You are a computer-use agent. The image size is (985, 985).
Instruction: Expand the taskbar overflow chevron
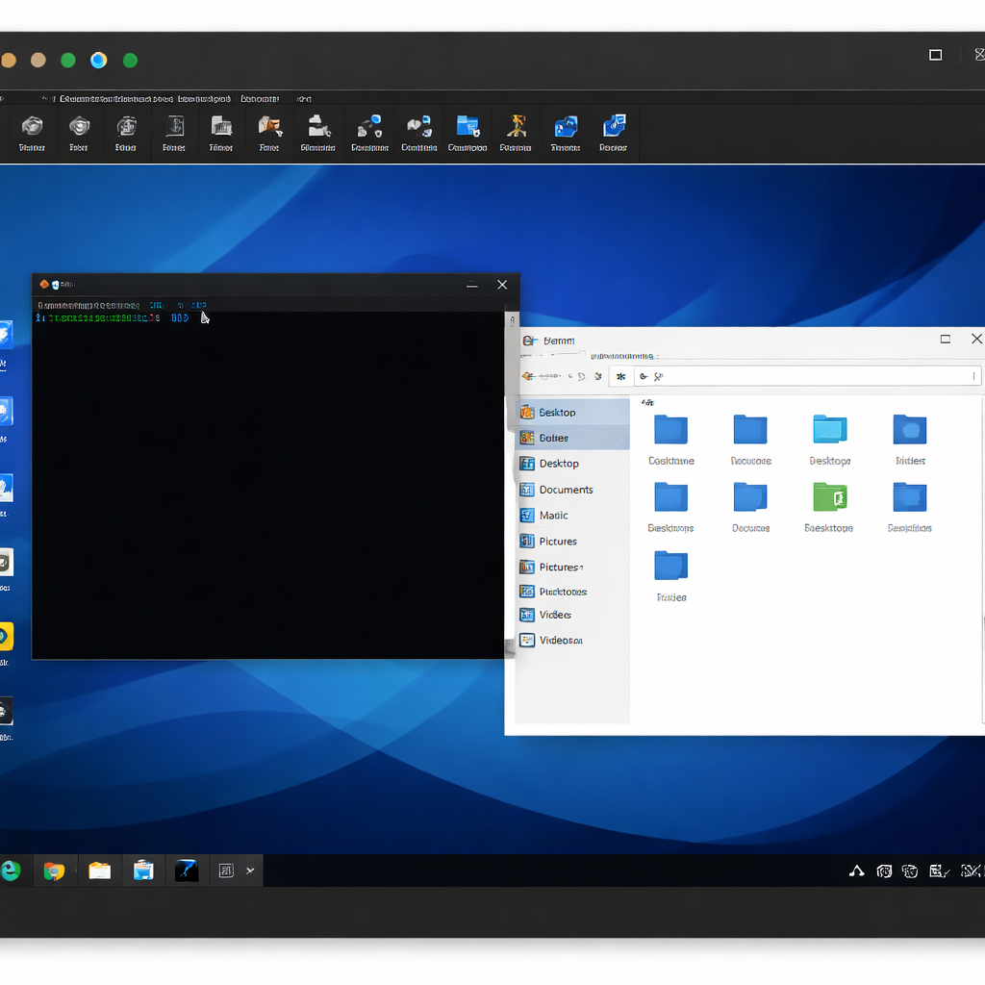pos(250,871)
